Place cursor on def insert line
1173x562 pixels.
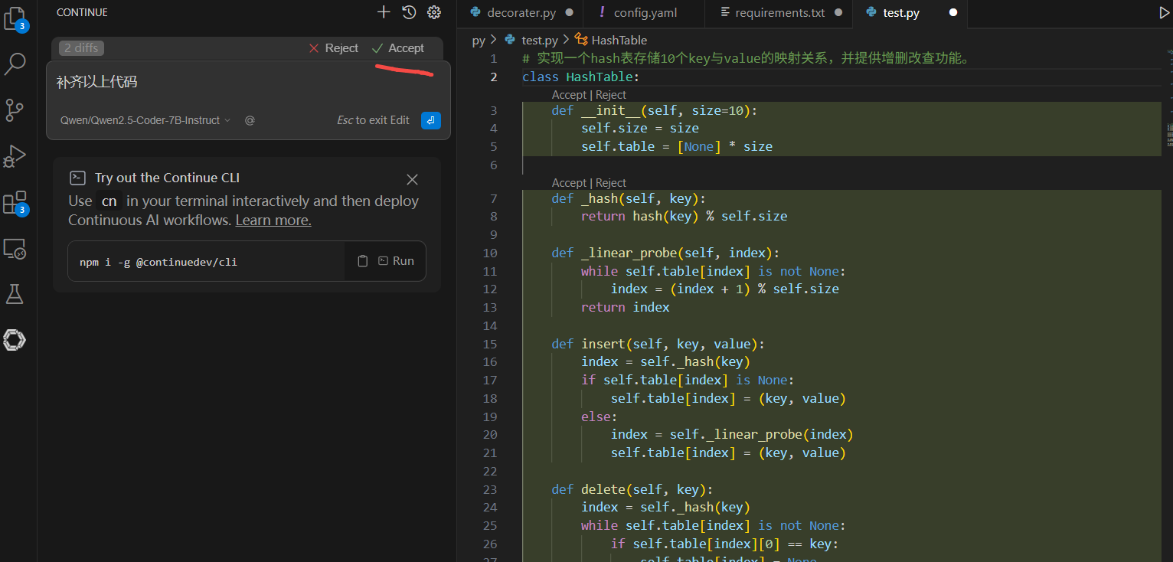(658, 344)
